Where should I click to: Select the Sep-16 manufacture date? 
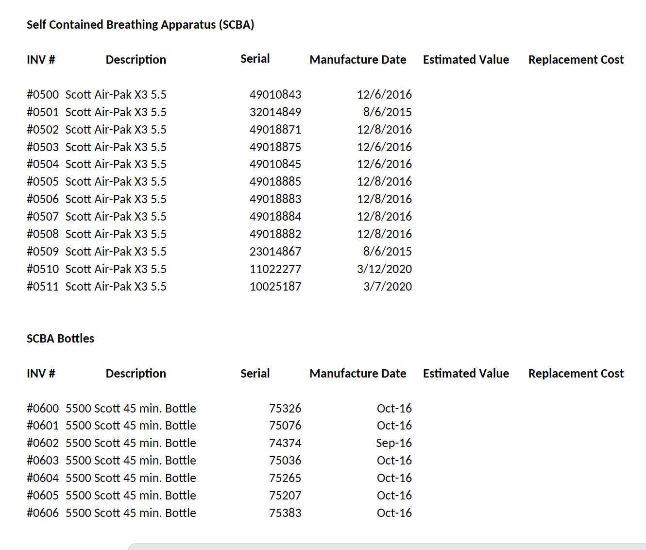(393, 443)
